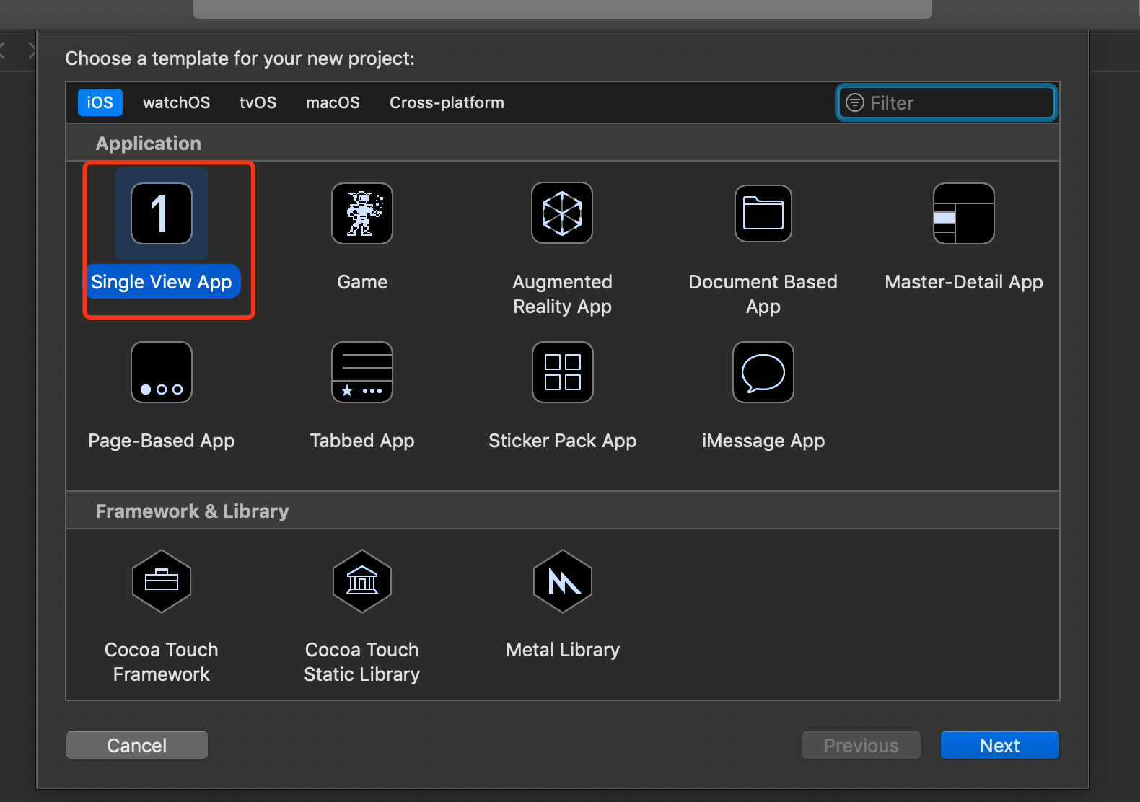Select the Document Based App folder icon

pyautogui.click(x=763, y=213)
